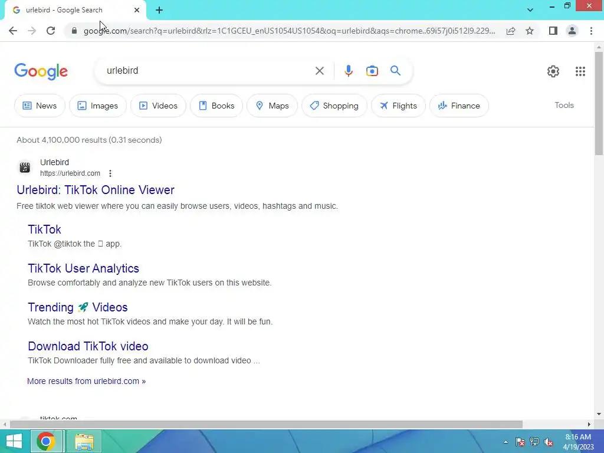The width and height of the screenshot is (604, 453).
Task: Clear the search box text
Action: 319,71
